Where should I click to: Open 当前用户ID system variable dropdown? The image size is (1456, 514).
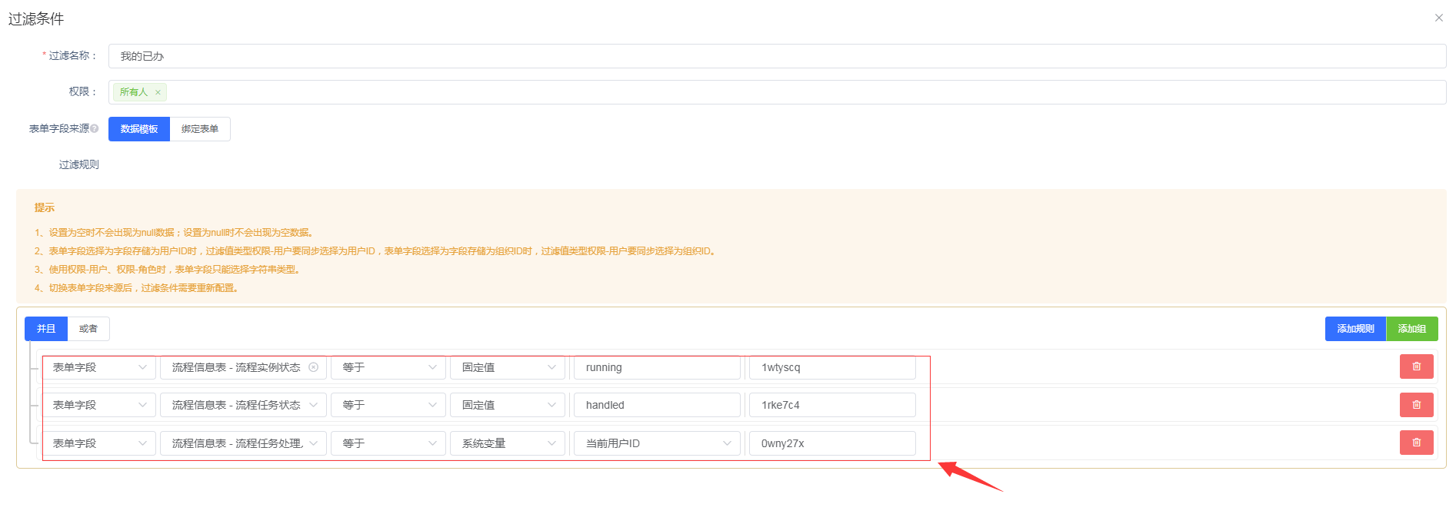[656, 443]
